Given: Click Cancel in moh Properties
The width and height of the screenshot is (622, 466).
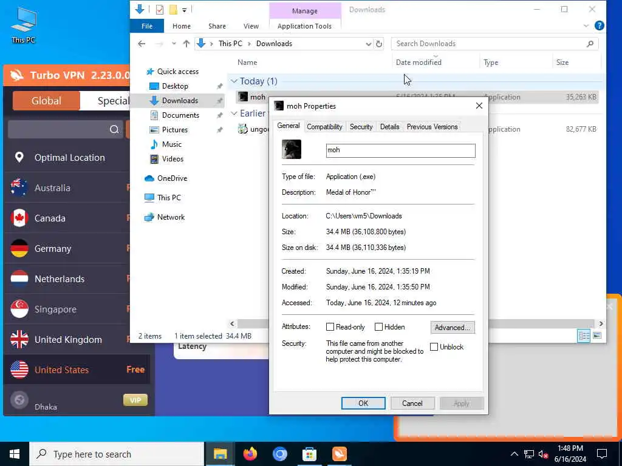Looking at the screenshot, I should [x=412, y=404].
